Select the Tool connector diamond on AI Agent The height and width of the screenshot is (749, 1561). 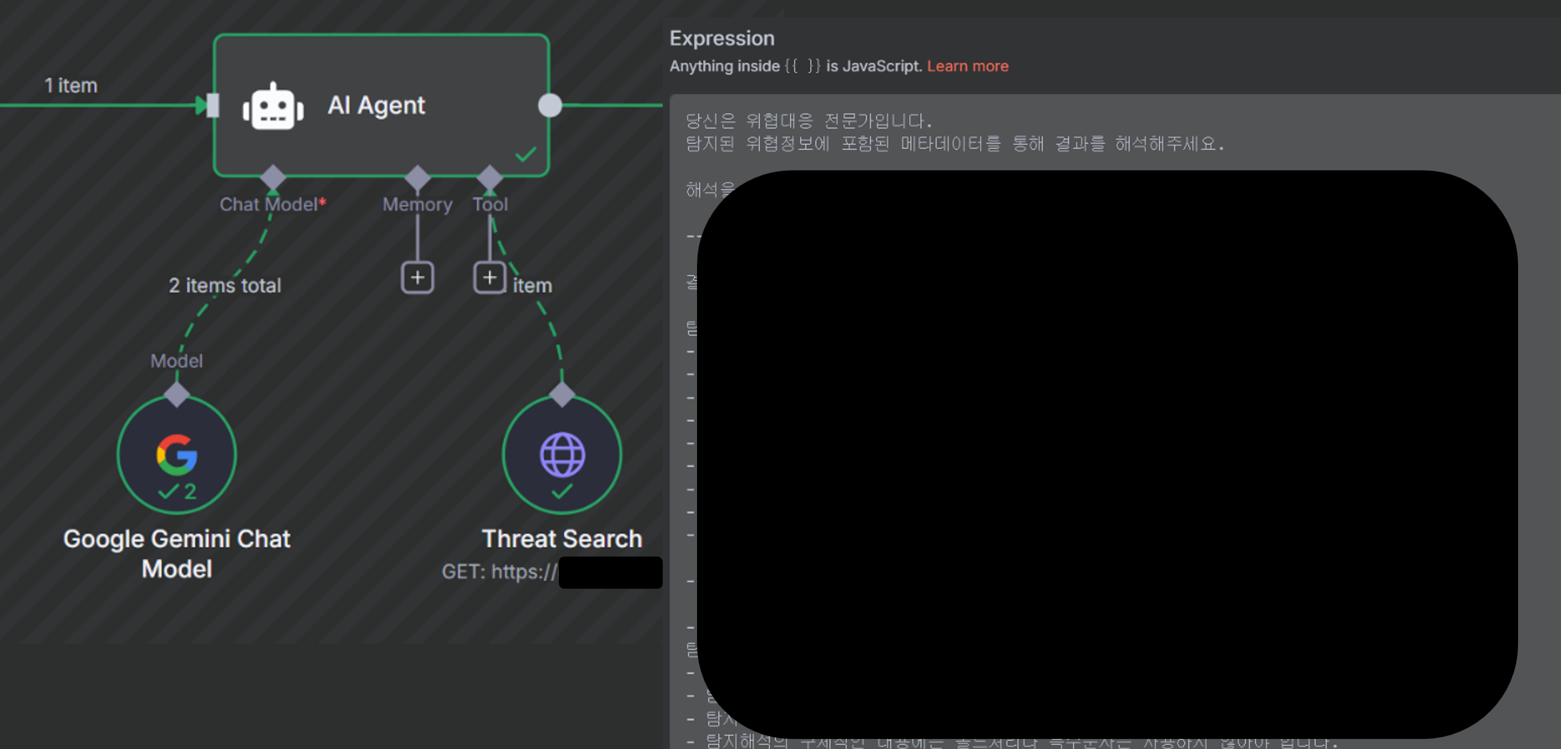tap(490, 178)
